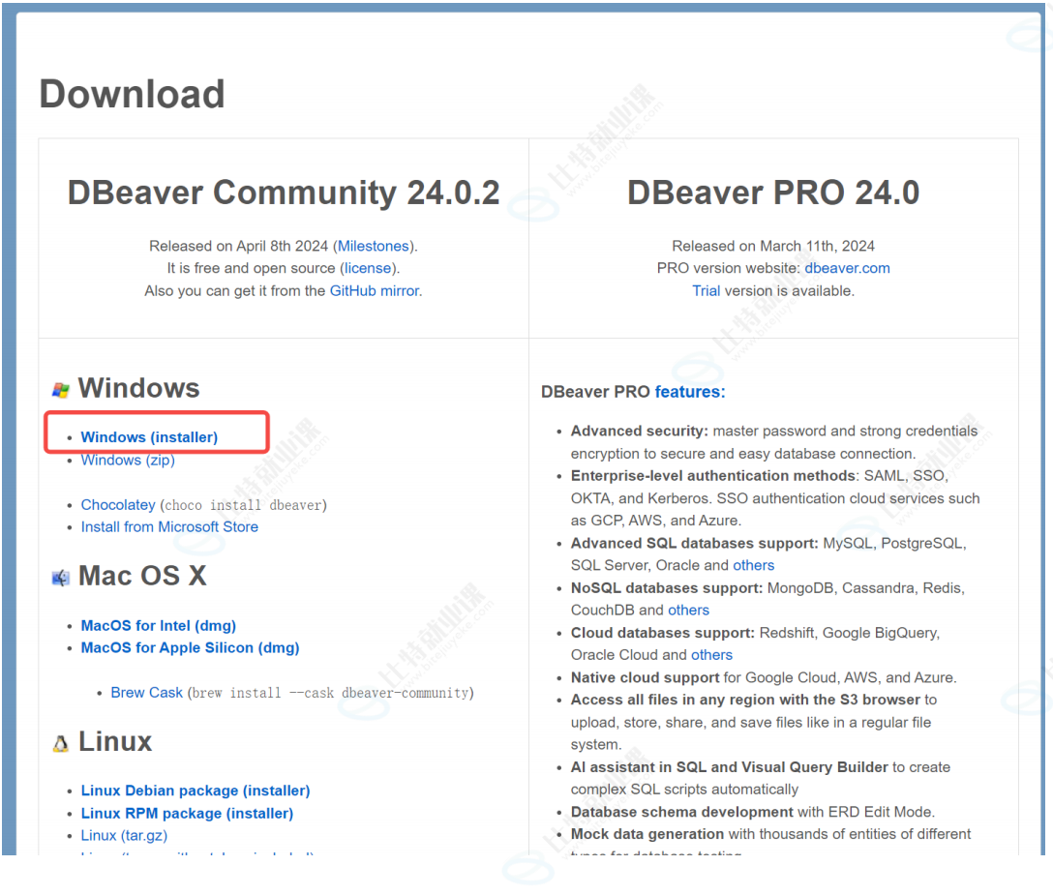Click 'Released on April 8th 2024' text
This screenshot has width=1053, height=895.
pos(238,246)
